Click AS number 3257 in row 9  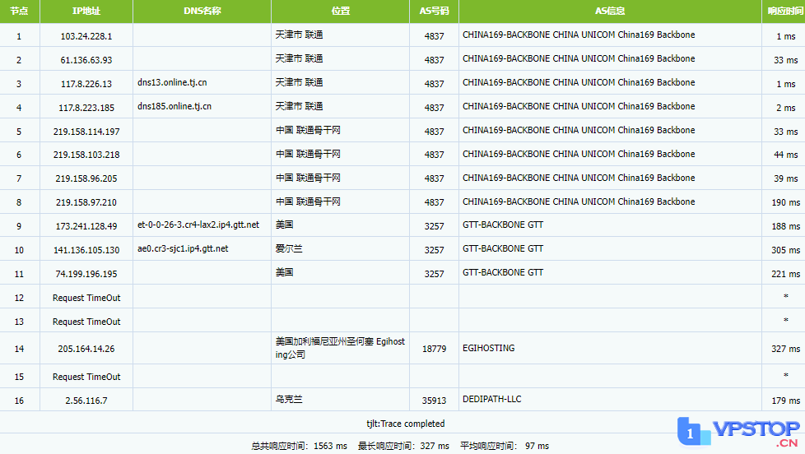pyautogui.click(x=435, y=226)
